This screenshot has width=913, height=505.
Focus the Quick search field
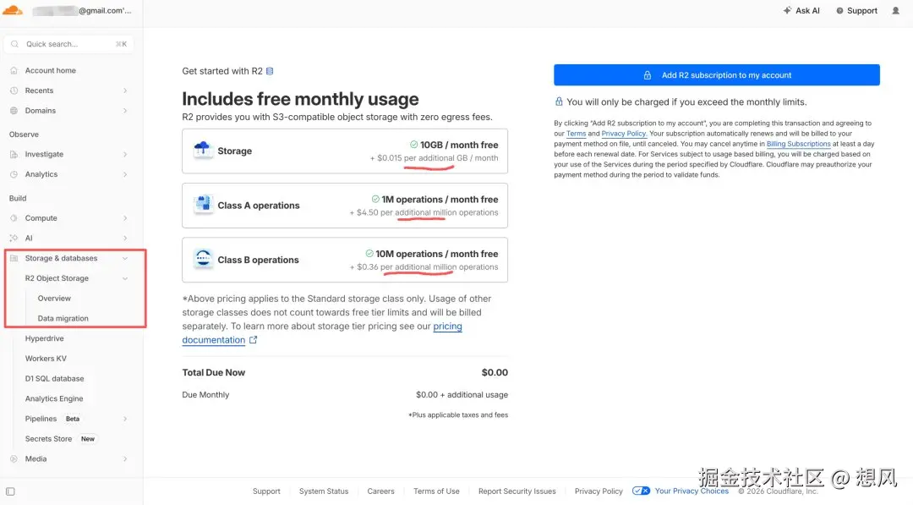68,44
